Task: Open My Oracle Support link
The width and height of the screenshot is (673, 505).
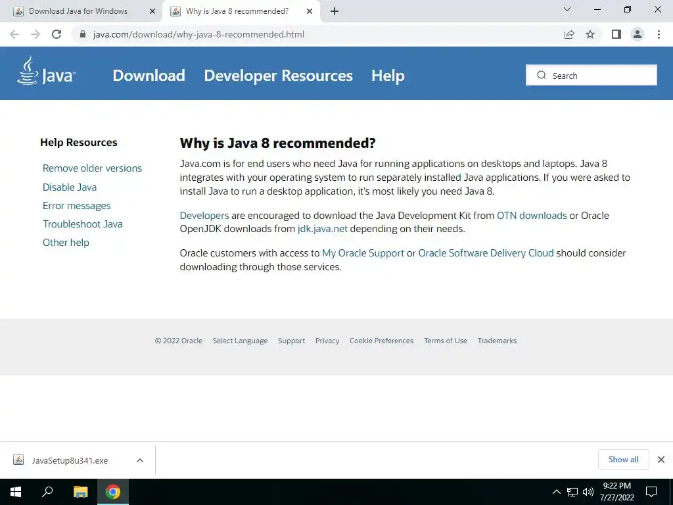Action: (x=363, y=253)
